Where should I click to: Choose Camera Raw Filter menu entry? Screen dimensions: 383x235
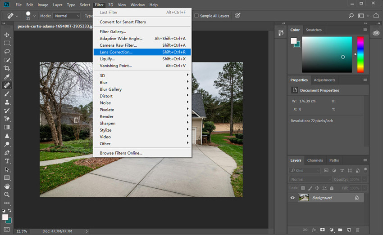point(142,45)
